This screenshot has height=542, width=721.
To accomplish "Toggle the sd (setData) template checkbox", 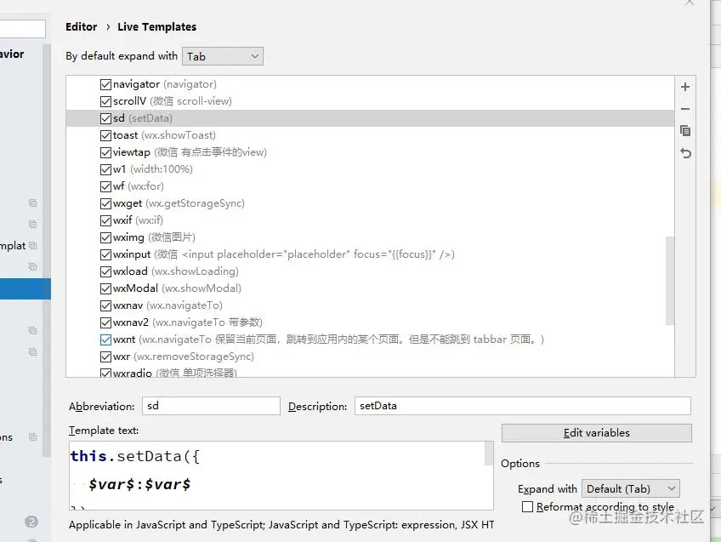I will 105,118.
